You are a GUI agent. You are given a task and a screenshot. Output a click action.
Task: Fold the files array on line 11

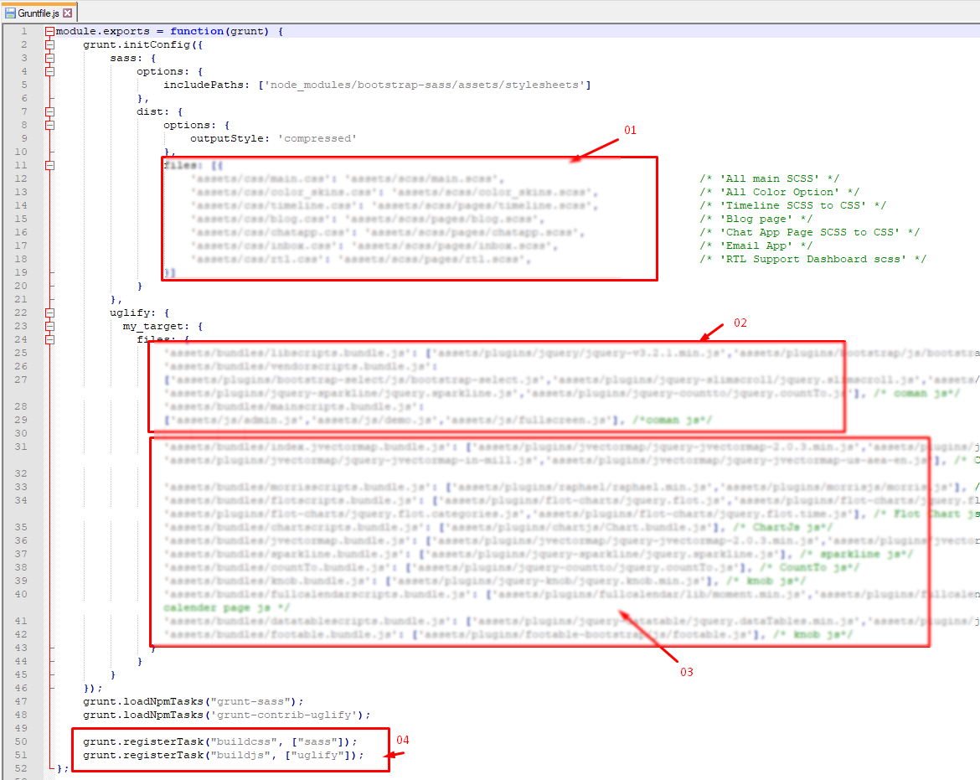pos(49,165)
